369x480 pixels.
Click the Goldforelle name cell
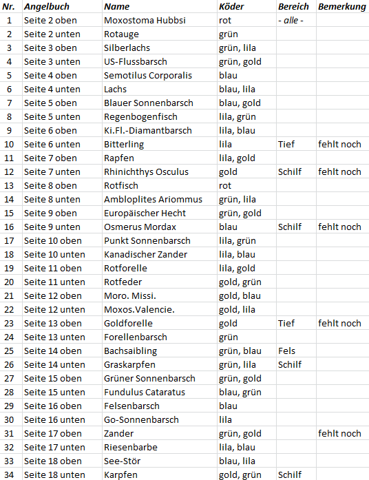[x=160, y=323]
